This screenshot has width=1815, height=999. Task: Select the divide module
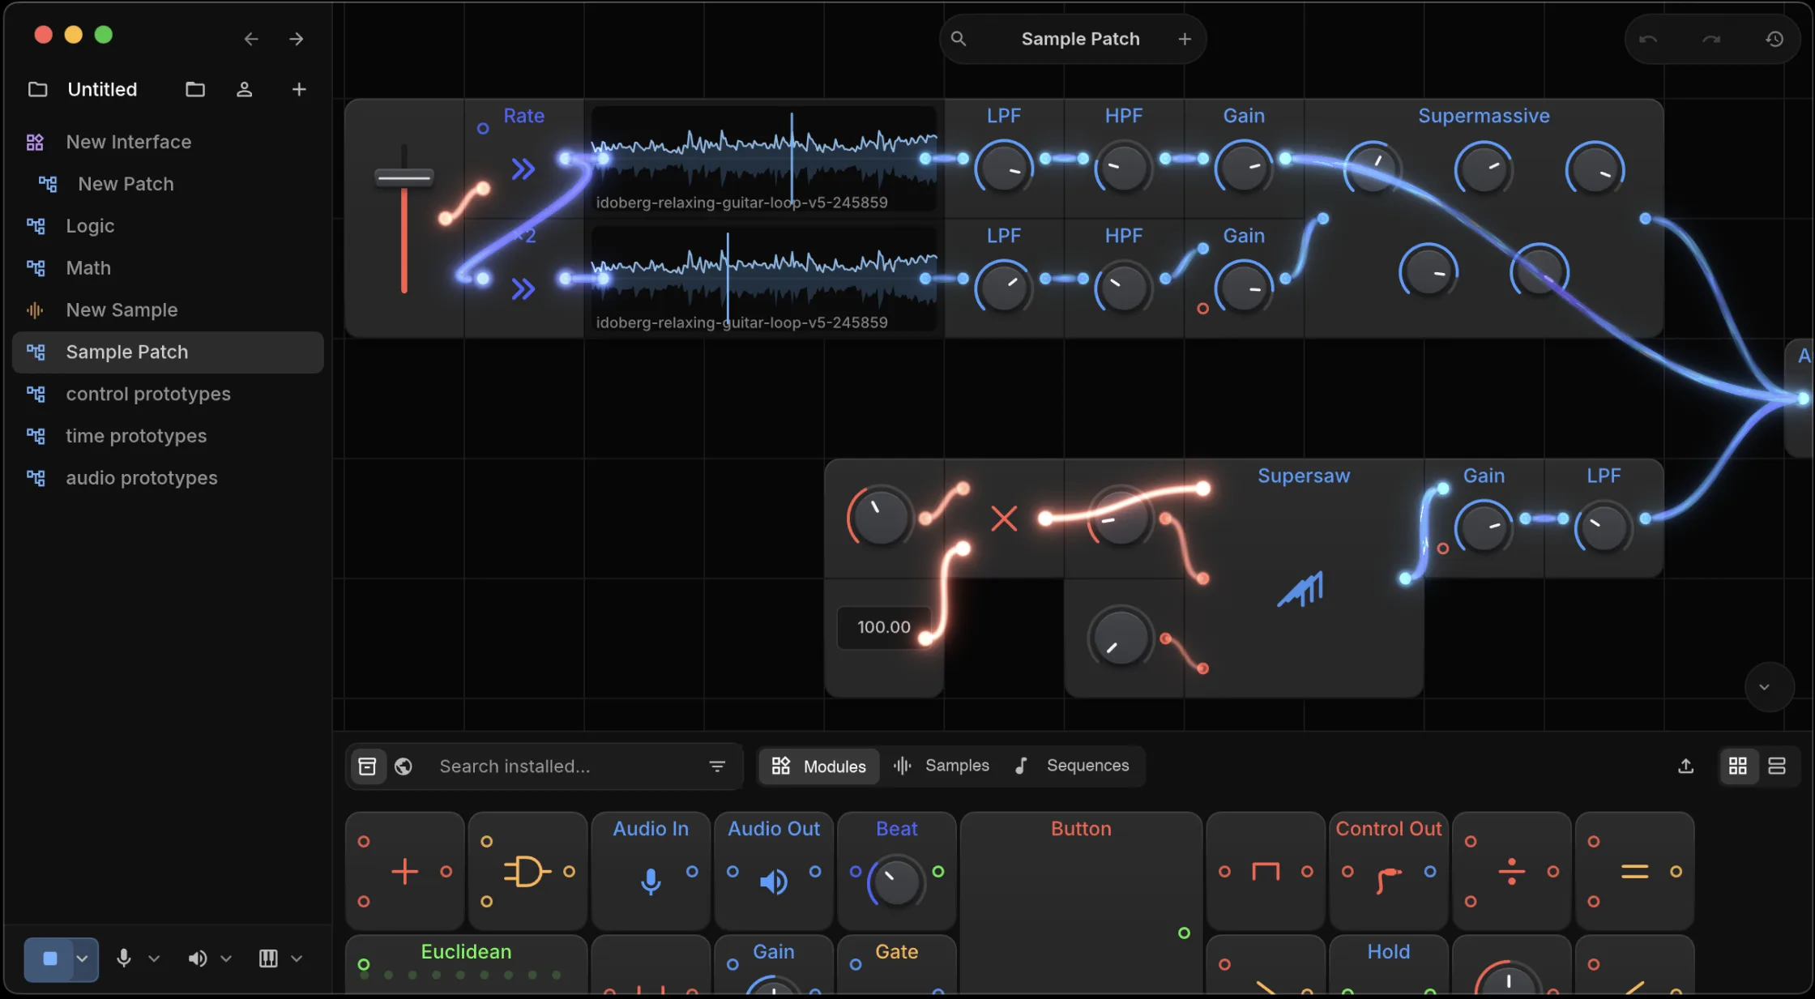point(1512,872)
